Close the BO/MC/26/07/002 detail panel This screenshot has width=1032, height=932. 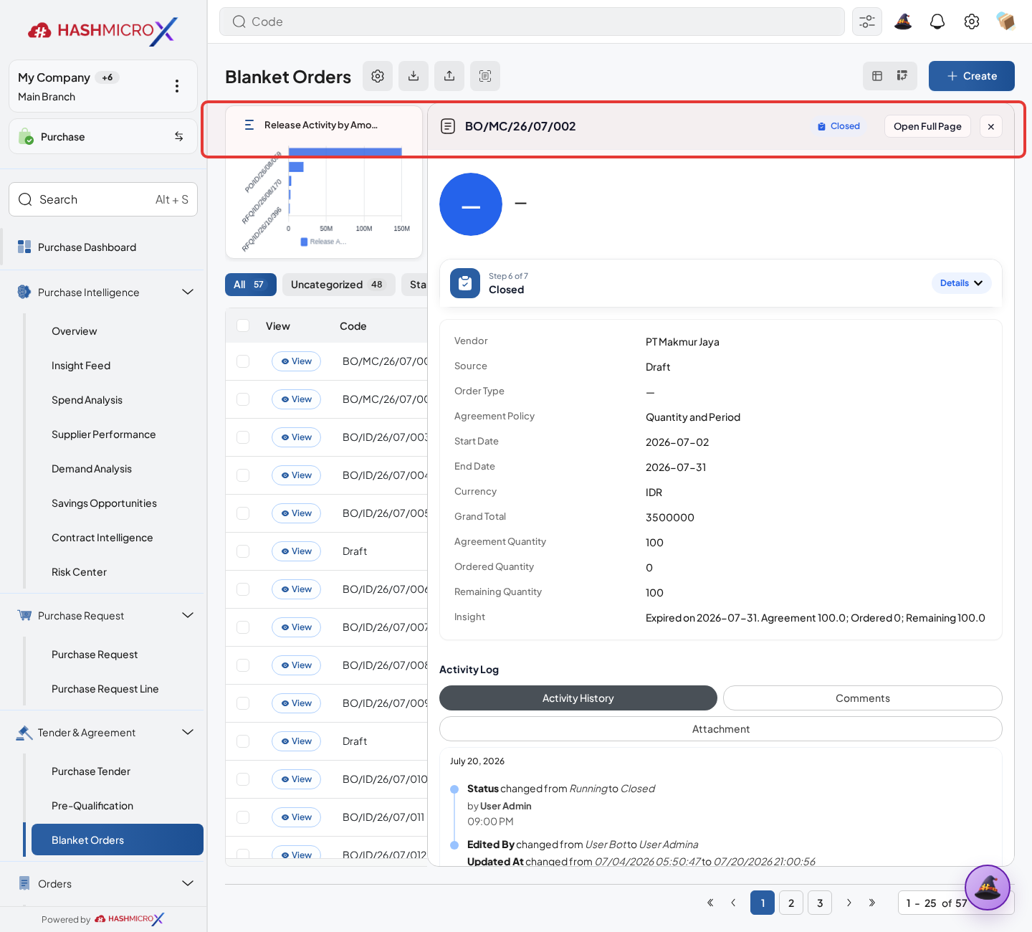[991, 126]
